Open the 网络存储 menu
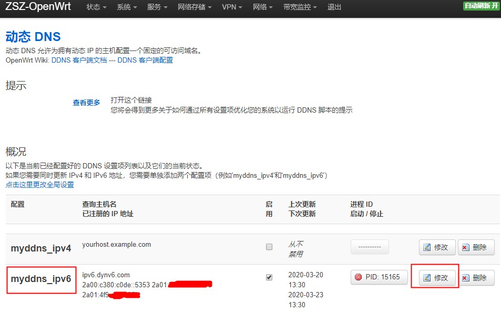 click(x=195, y=7)
